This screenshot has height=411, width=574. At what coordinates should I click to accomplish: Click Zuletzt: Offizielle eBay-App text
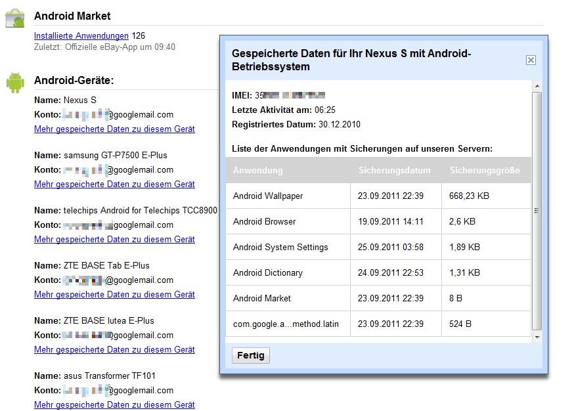coord(104,47)
